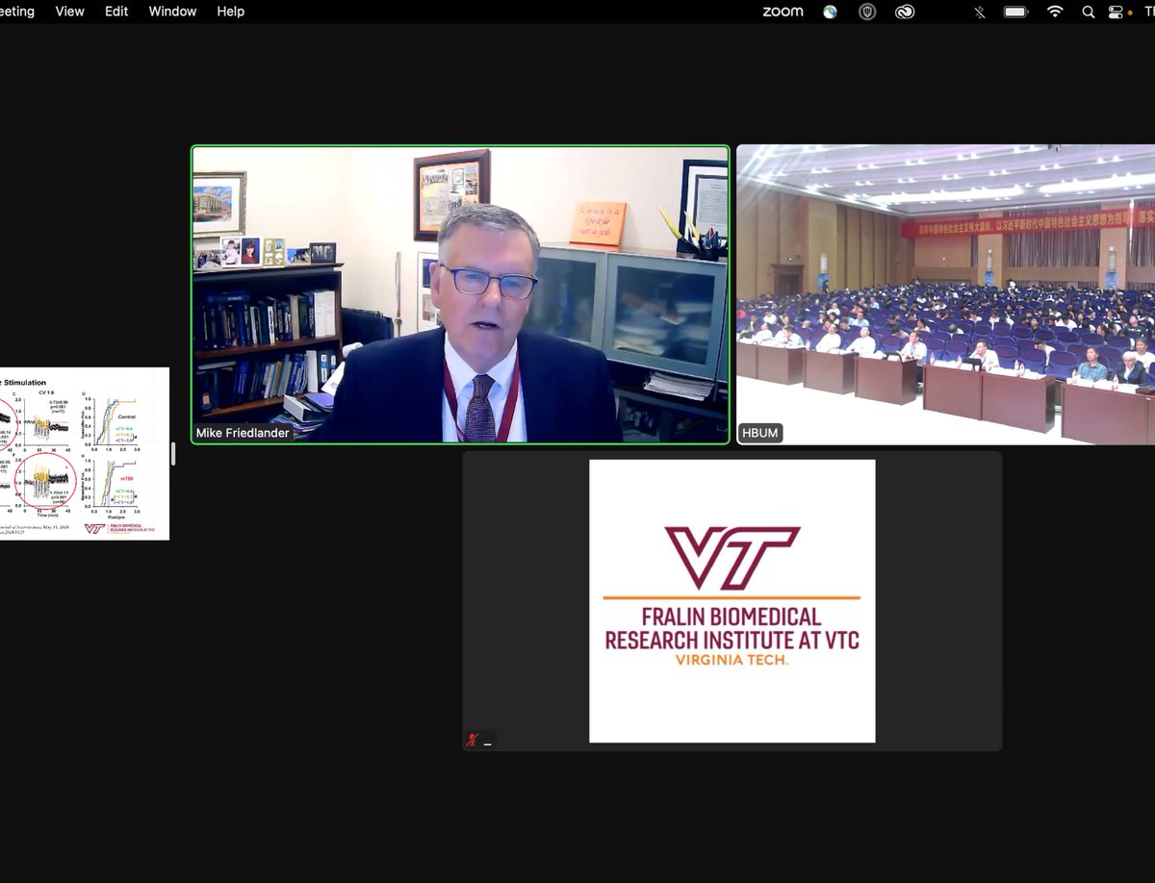Click the divider handle beside shared slide

click(x=173, y=453)
